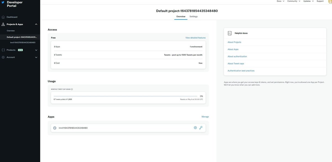Viewport: 332px width, 162px height.
Task: Open Support in top menu
Action: [320, 1]
